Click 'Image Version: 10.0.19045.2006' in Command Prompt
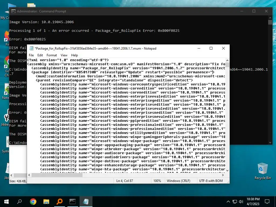This screenshot has height=207, width=276. [42, 22]
